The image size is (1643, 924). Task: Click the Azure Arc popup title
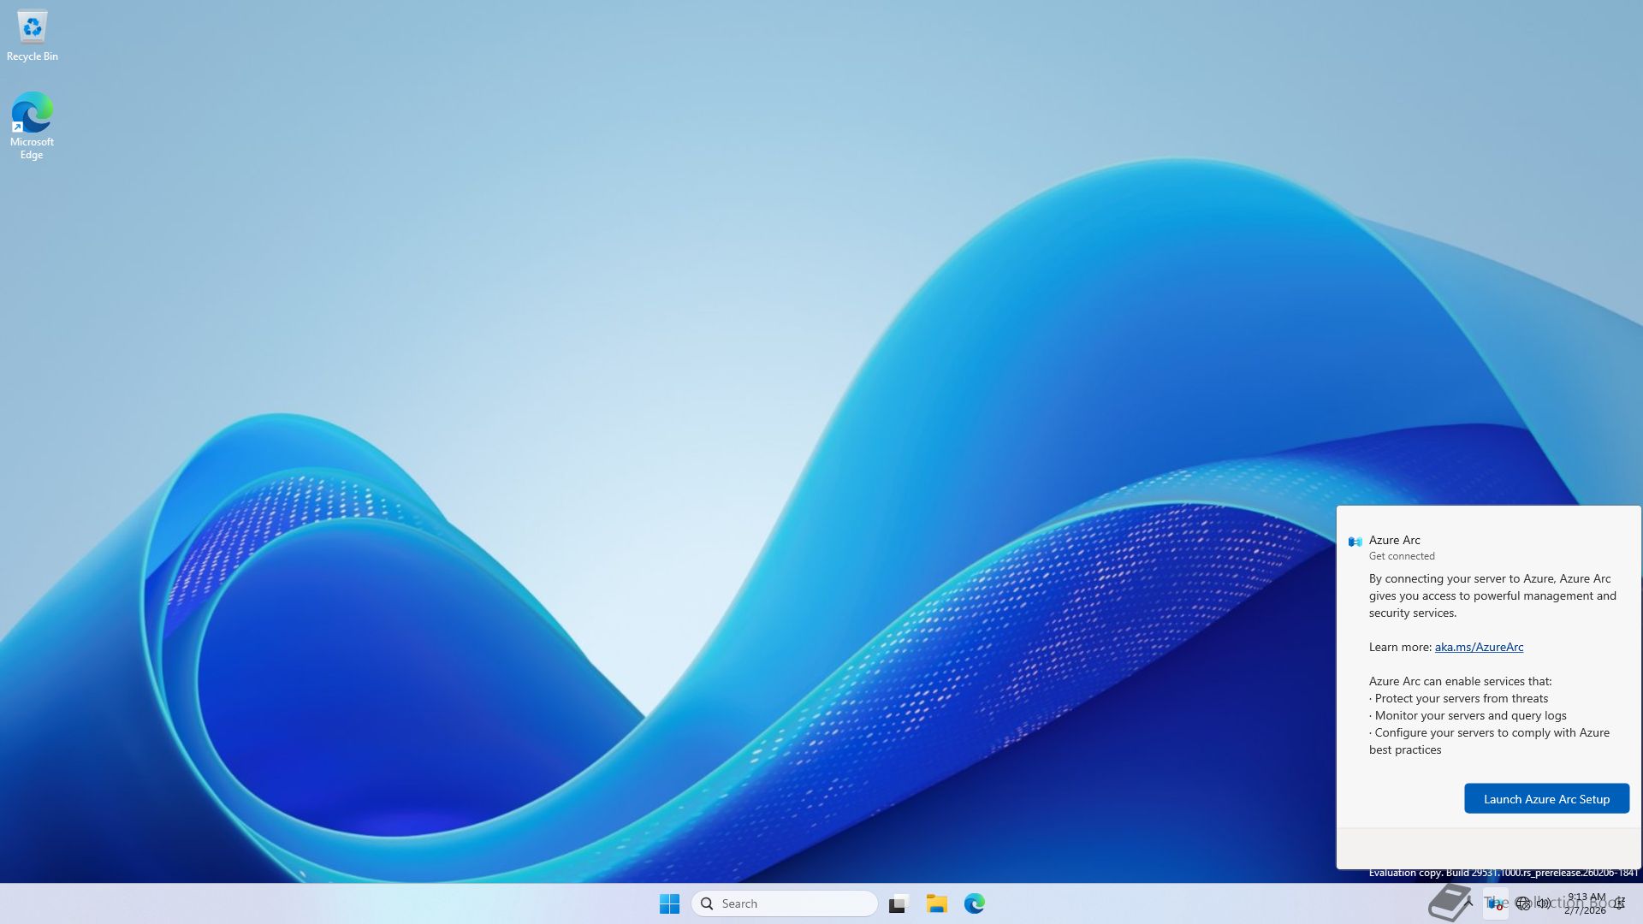[1394, 540]
